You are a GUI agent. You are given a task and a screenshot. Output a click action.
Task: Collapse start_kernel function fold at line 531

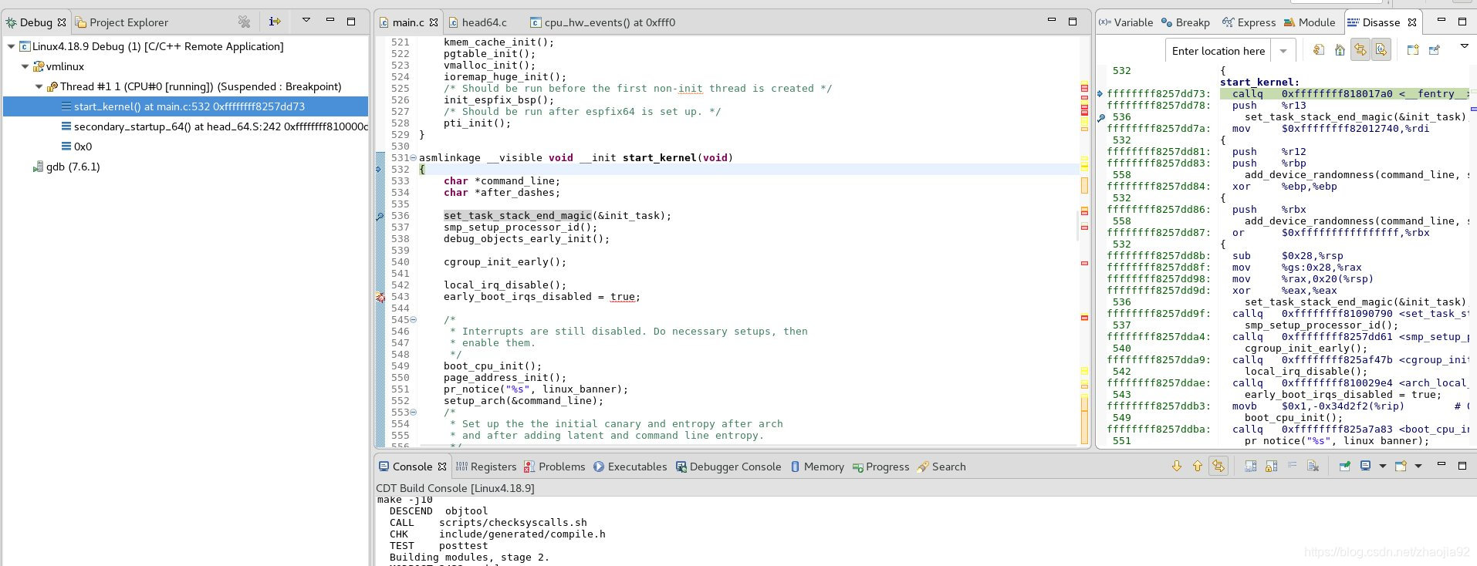(x=413, y=158)
